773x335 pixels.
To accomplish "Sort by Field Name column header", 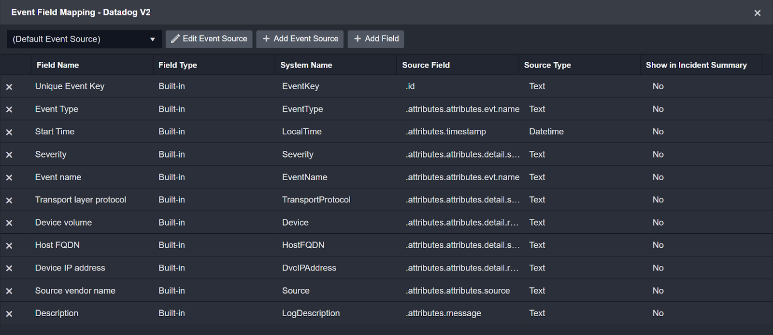I will click(57, 65).
